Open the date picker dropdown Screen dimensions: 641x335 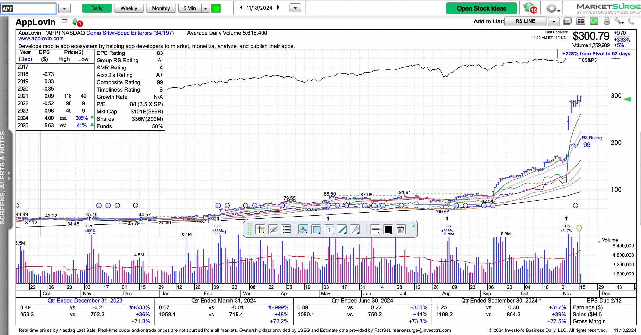pyautogui.click(x=295, y=8)
